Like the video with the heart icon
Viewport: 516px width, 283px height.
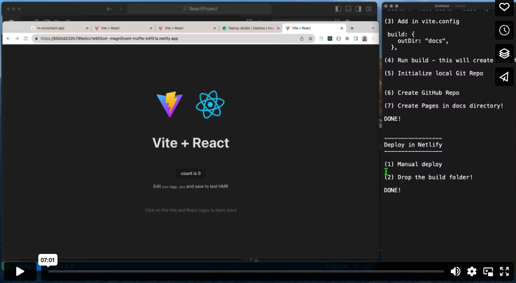(504, 6)
